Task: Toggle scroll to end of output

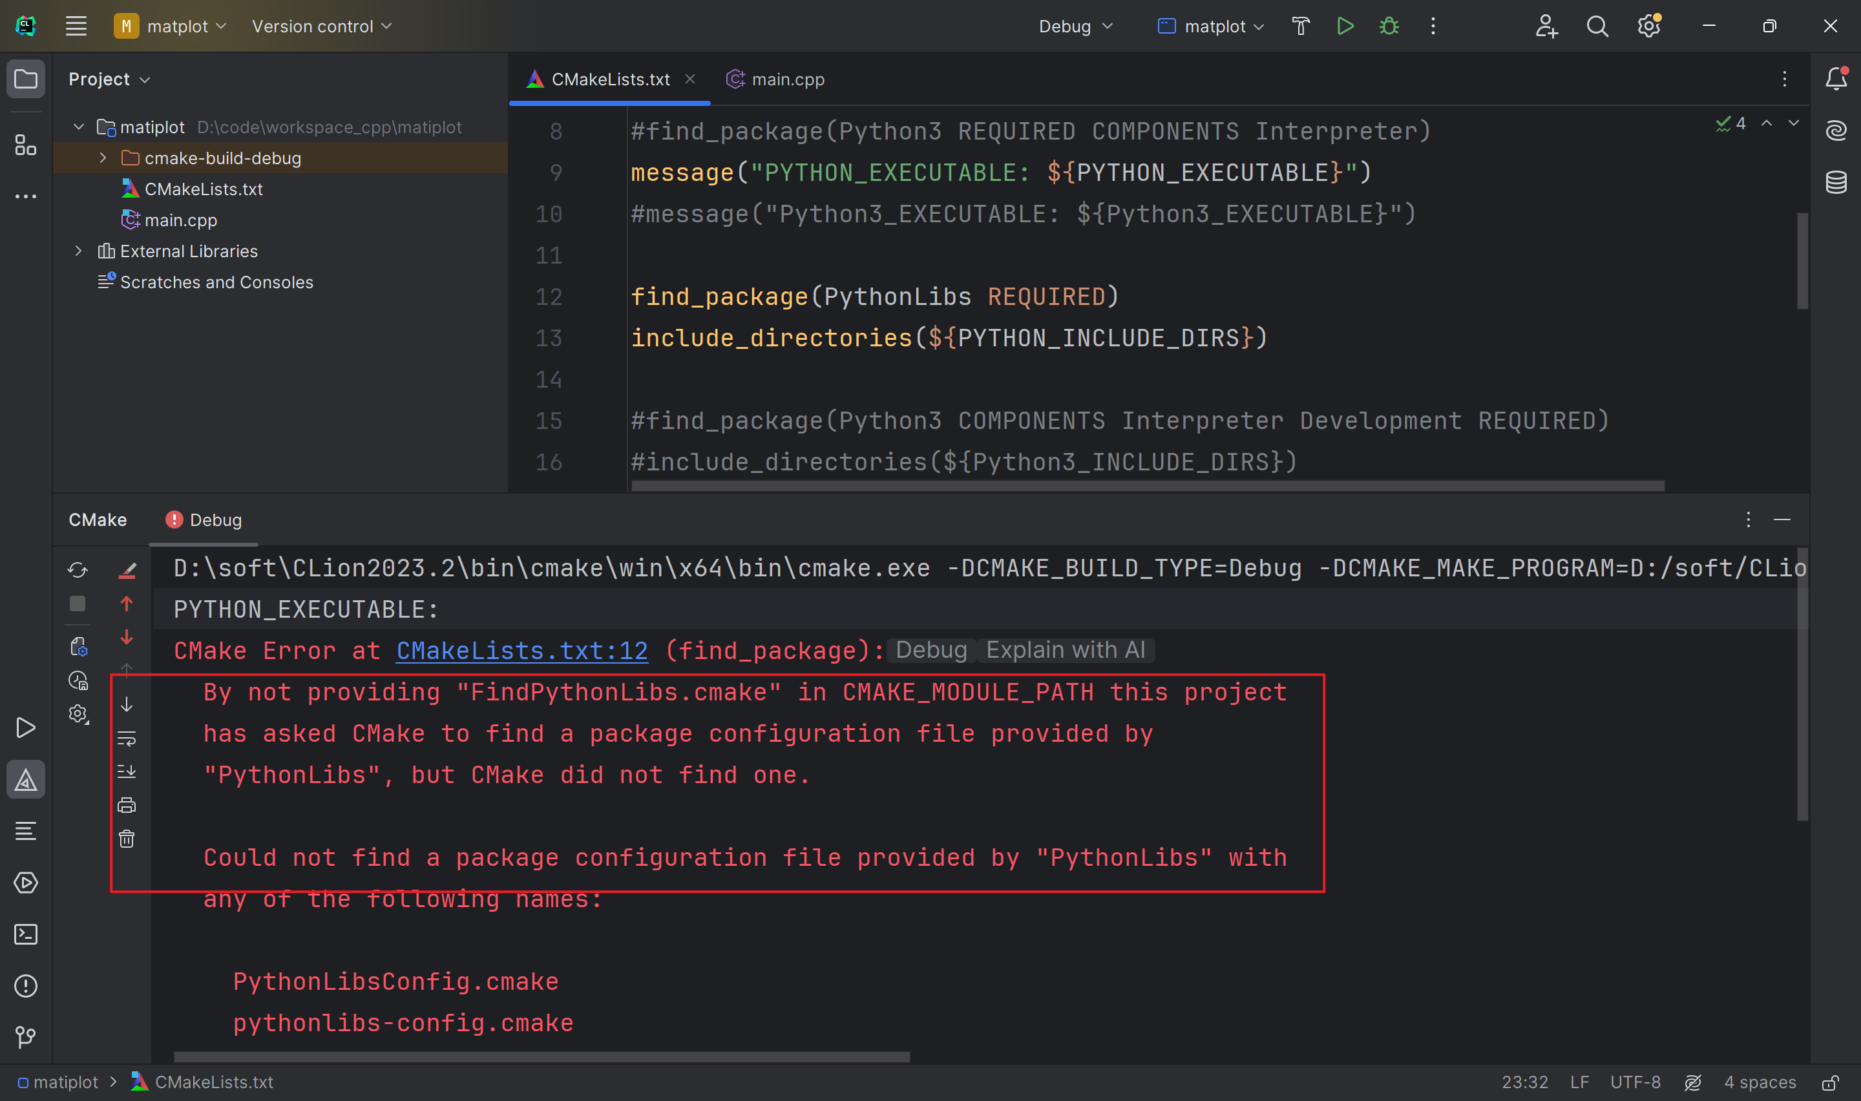Action: pos(127,771)
